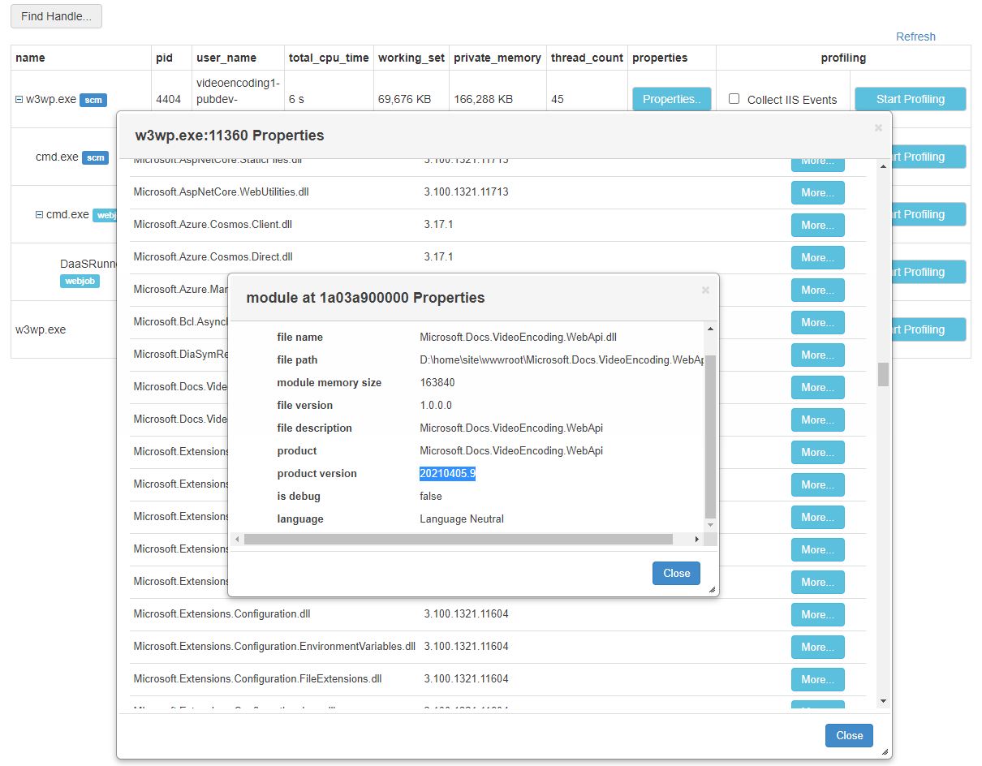The height and width of the screenshot is (766, 982).
Task: Click scroll down arrow in w3wp Properties list
Action: pyautogui.click(x=883, y=701)
